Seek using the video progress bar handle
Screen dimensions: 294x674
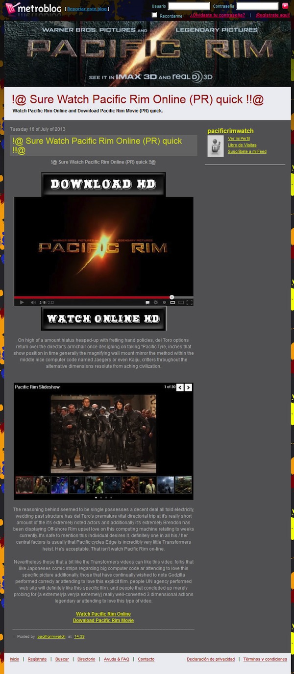(171, 297)
